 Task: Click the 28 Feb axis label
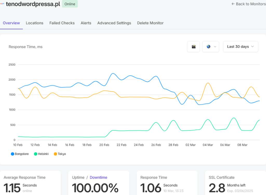tap(173, 145)
